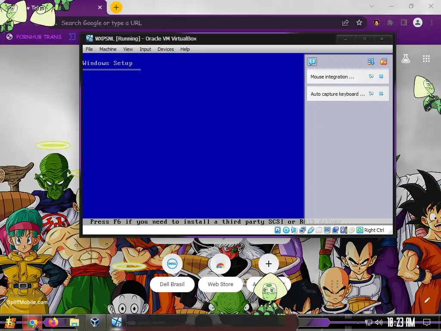Open a new Chrome tab with plus button

click(116, 7)
